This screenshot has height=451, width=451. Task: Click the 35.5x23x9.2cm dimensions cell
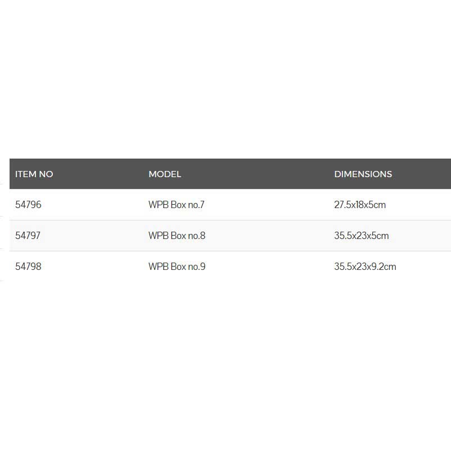point(365,267)
